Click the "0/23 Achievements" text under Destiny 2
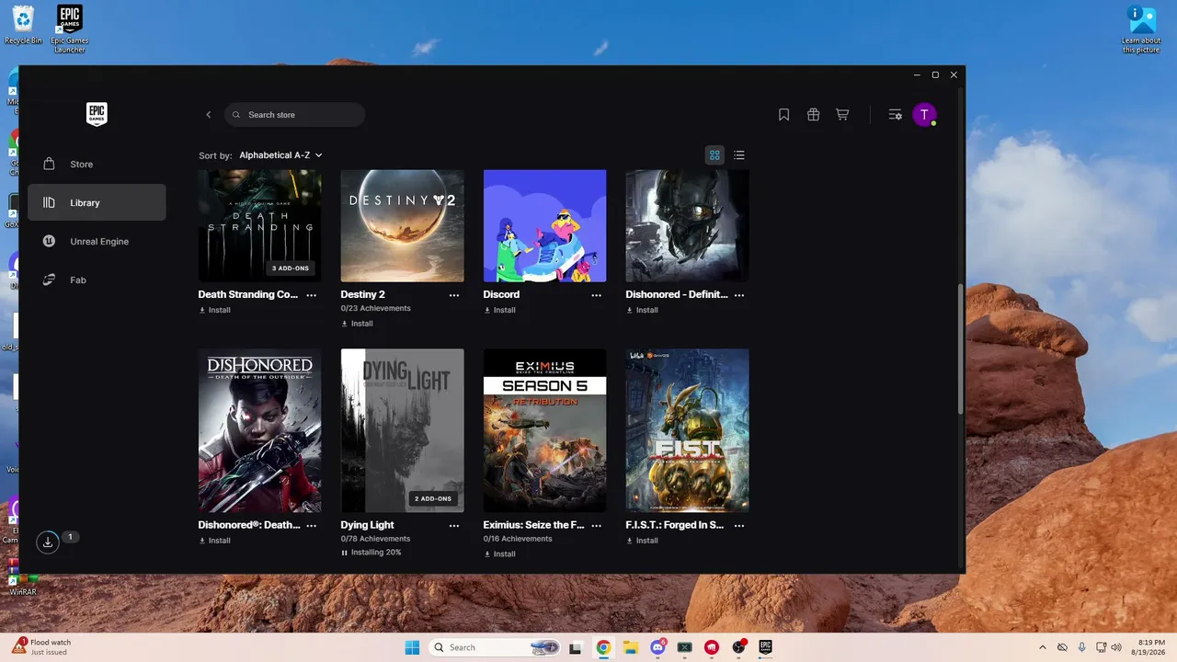The width and height of the screenshot is (1177, 662). click(x=376, y=309)
